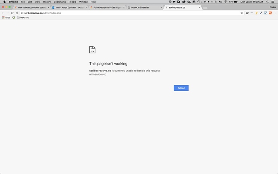
Task: Click the blue Reload button
Action: (181, 88)
